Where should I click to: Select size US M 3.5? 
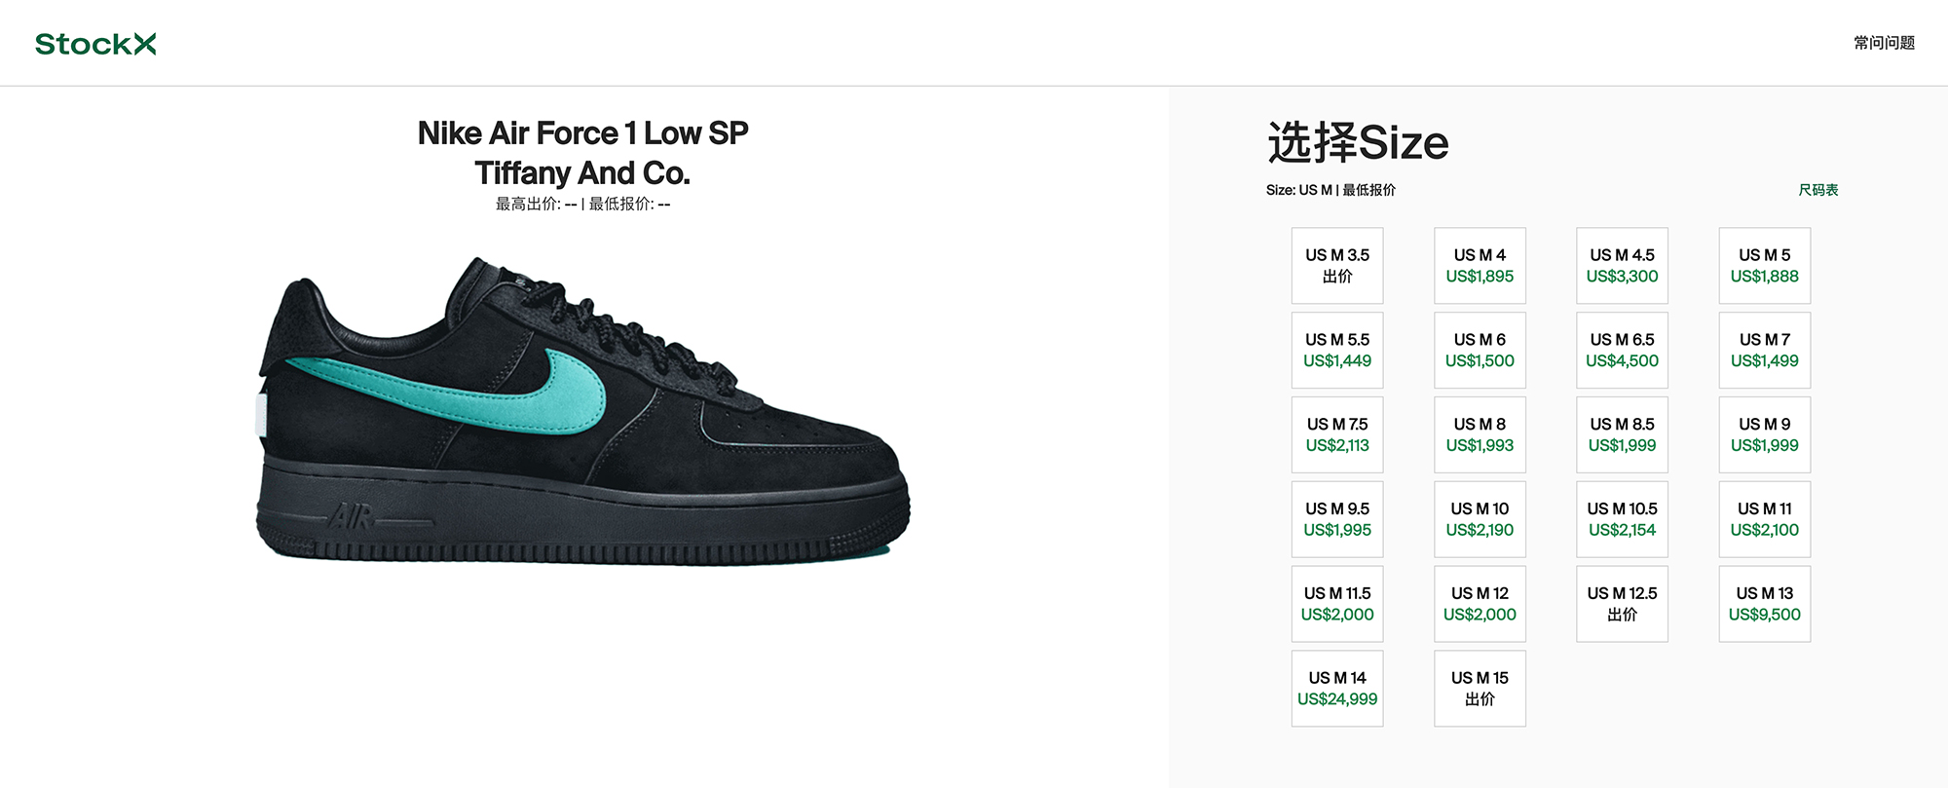(x=1337, y=266)
